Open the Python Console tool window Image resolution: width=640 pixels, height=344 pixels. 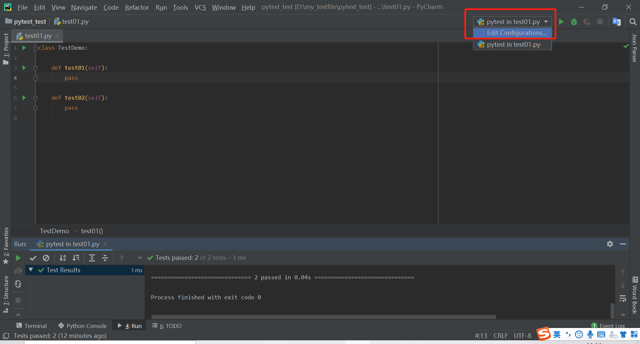(x=83, y=326)
